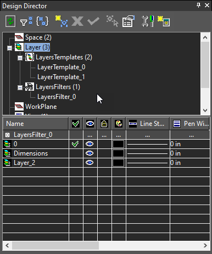The image size is (212, 254).
Task: Click the layer icon beside Layer_2
Action: 7,163
